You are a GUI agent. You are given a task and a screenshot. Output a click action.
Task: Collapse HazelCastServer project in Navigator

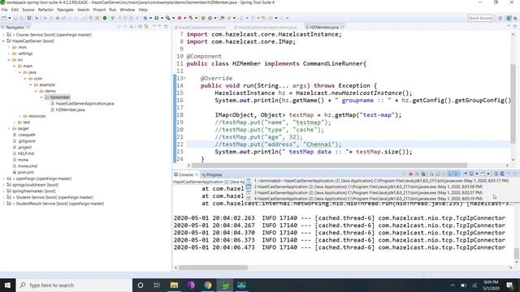(3, 41)
